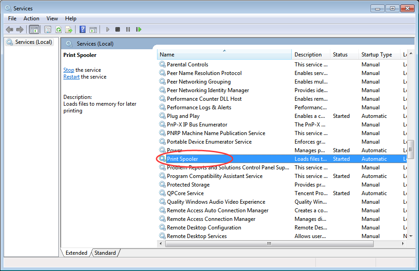Click the Restart the service link
Image resolution: width=419 pixels, height=271 pixels.
(x=71, y=77)
